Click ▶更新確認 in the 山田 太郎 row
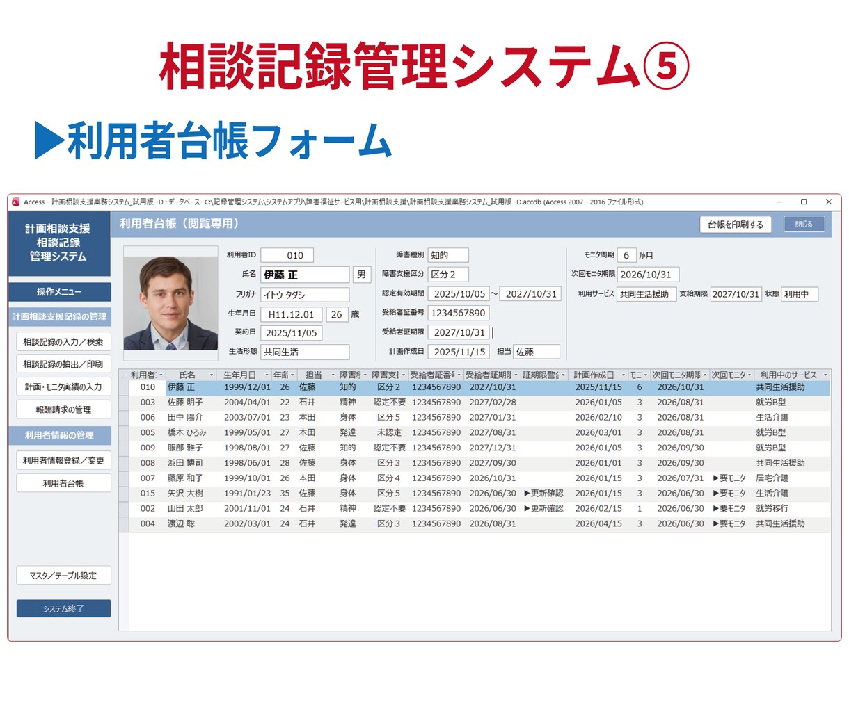849x707 pixels. click(x=543, y=509)
